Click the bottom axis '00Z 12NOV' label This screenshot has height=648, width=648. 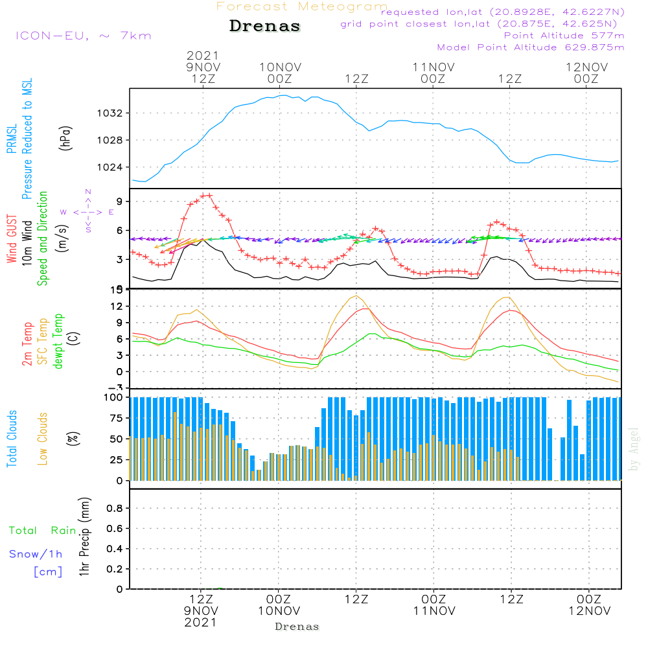(x=589, y=605)
